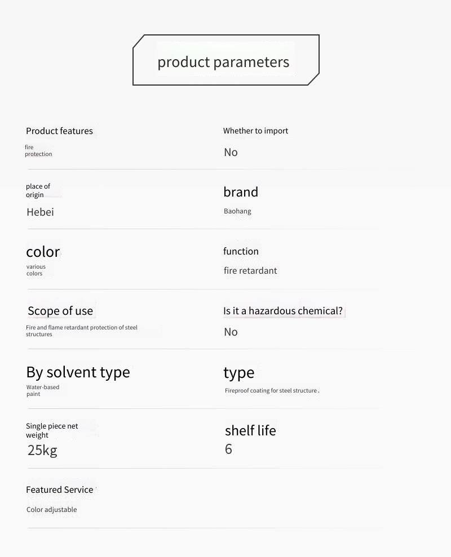451x557 pixels.
Task: Click the 'Product features' label
Action: point(59,131)
